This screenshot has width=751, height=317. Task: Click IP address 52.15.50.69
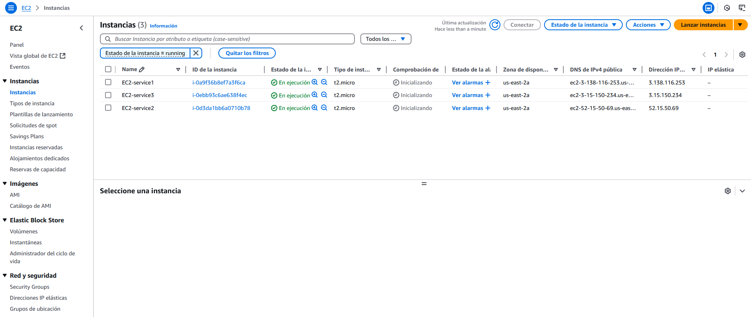(x=664, y=108)
